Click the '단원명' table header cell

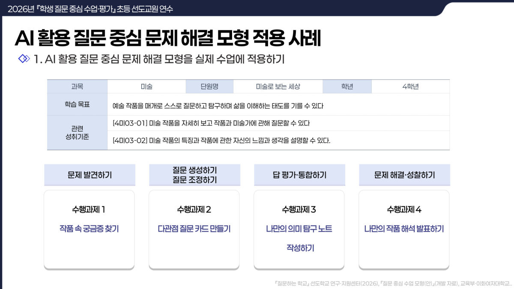[209, 86]
